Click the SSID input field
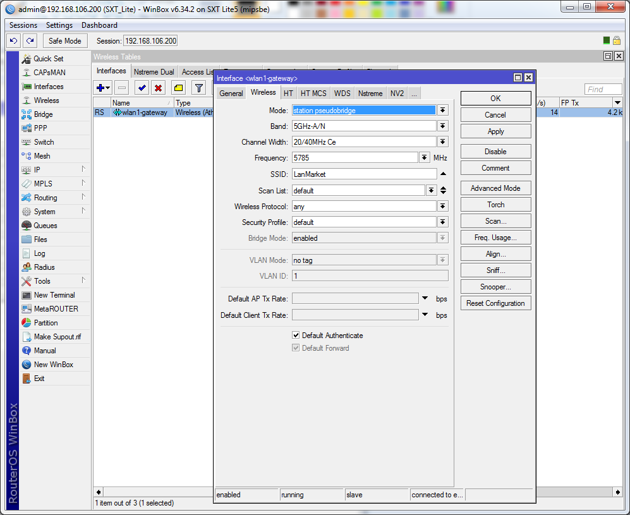This screenshot has height=515, width=630. [x=364, y=174]
